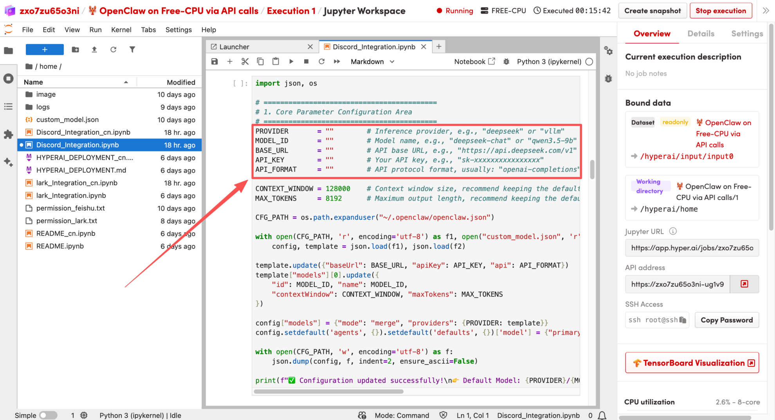Open the Markdown cell type dropdown
Image resolution: width=775 pixels, height=420 pixels.
coord(372,62)
